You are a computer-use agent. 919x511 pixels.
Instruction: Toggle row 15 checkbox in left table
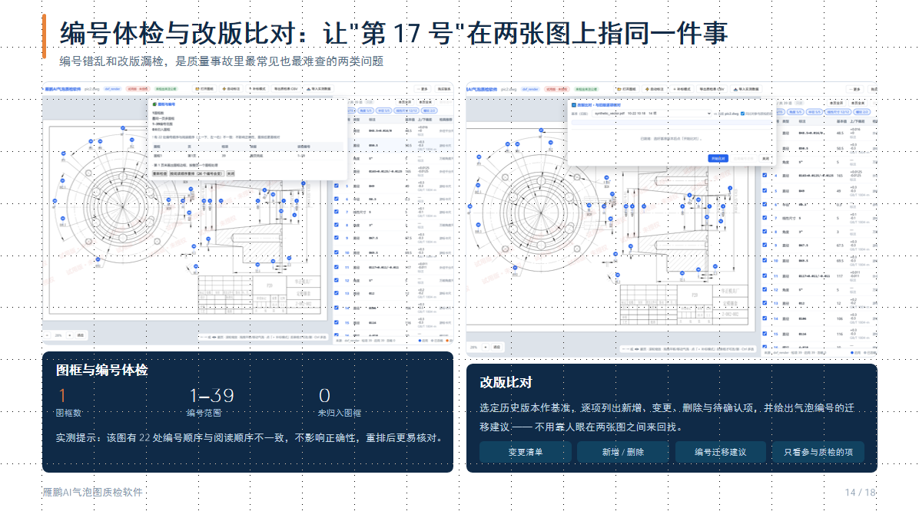click(337, 322)
